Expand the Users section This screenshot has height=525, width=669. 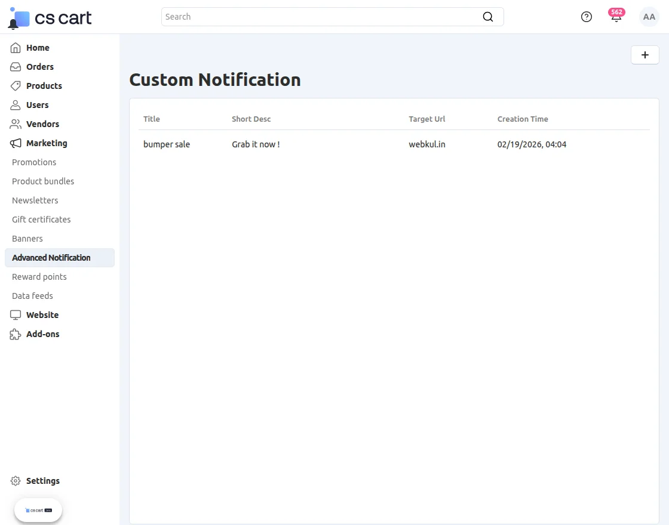click(x=37, y=105)
